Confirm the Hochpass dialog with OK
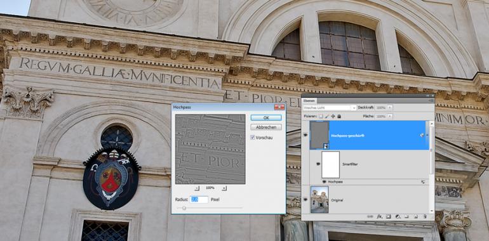 [266, 118]
